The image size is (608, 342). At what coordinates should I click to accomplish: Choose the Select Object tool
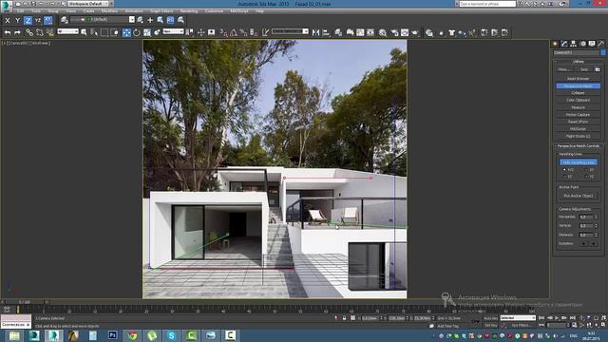click(84, 33)
